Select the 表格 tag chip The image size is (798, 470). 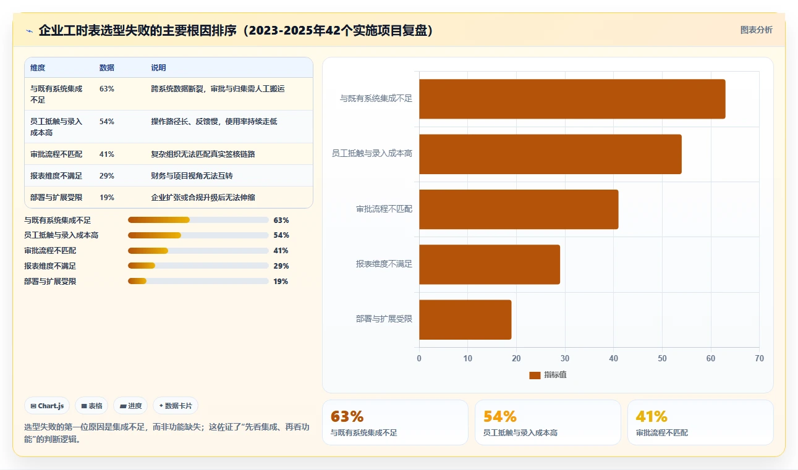point(91,406)
